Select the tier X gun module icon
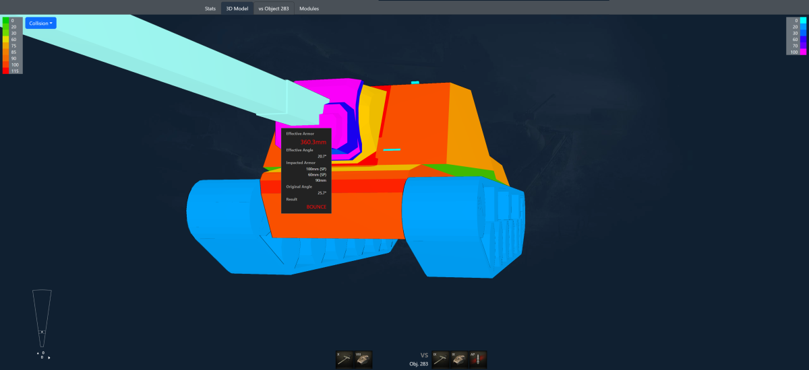809x370 pixels. click(x=344, y=360)
